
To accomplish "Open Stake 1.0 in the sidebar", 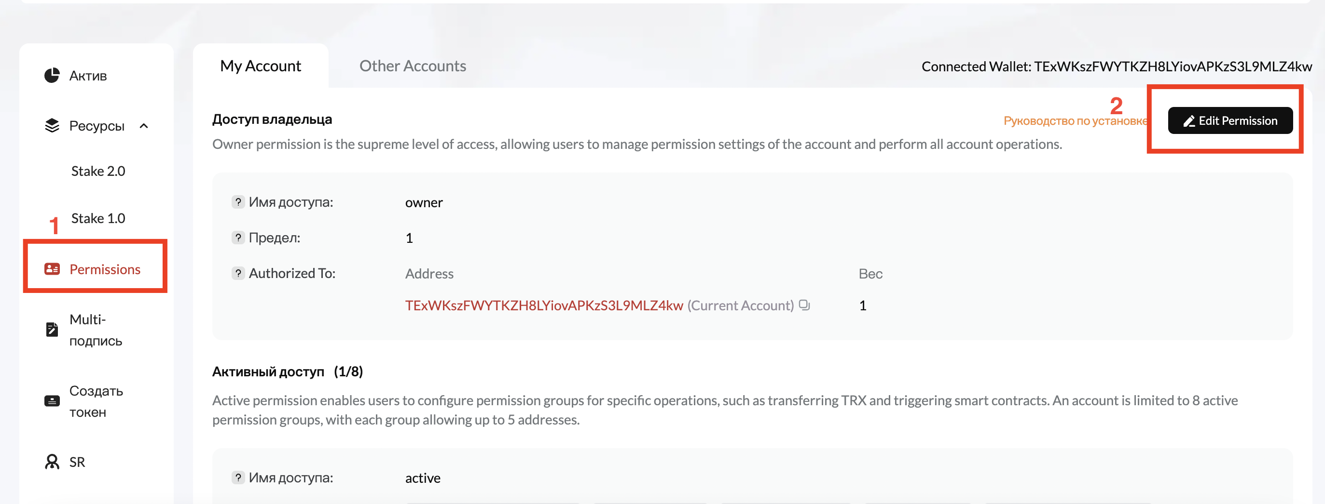I will 98,218.
